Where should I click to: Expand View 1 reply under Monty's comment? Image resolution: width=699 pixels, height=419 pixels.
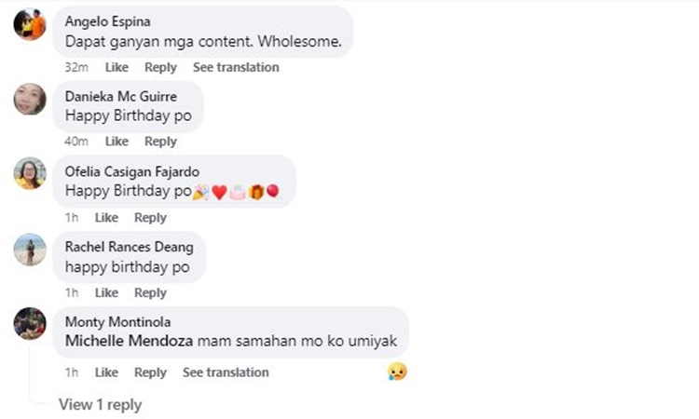click(x=101, y=404)
